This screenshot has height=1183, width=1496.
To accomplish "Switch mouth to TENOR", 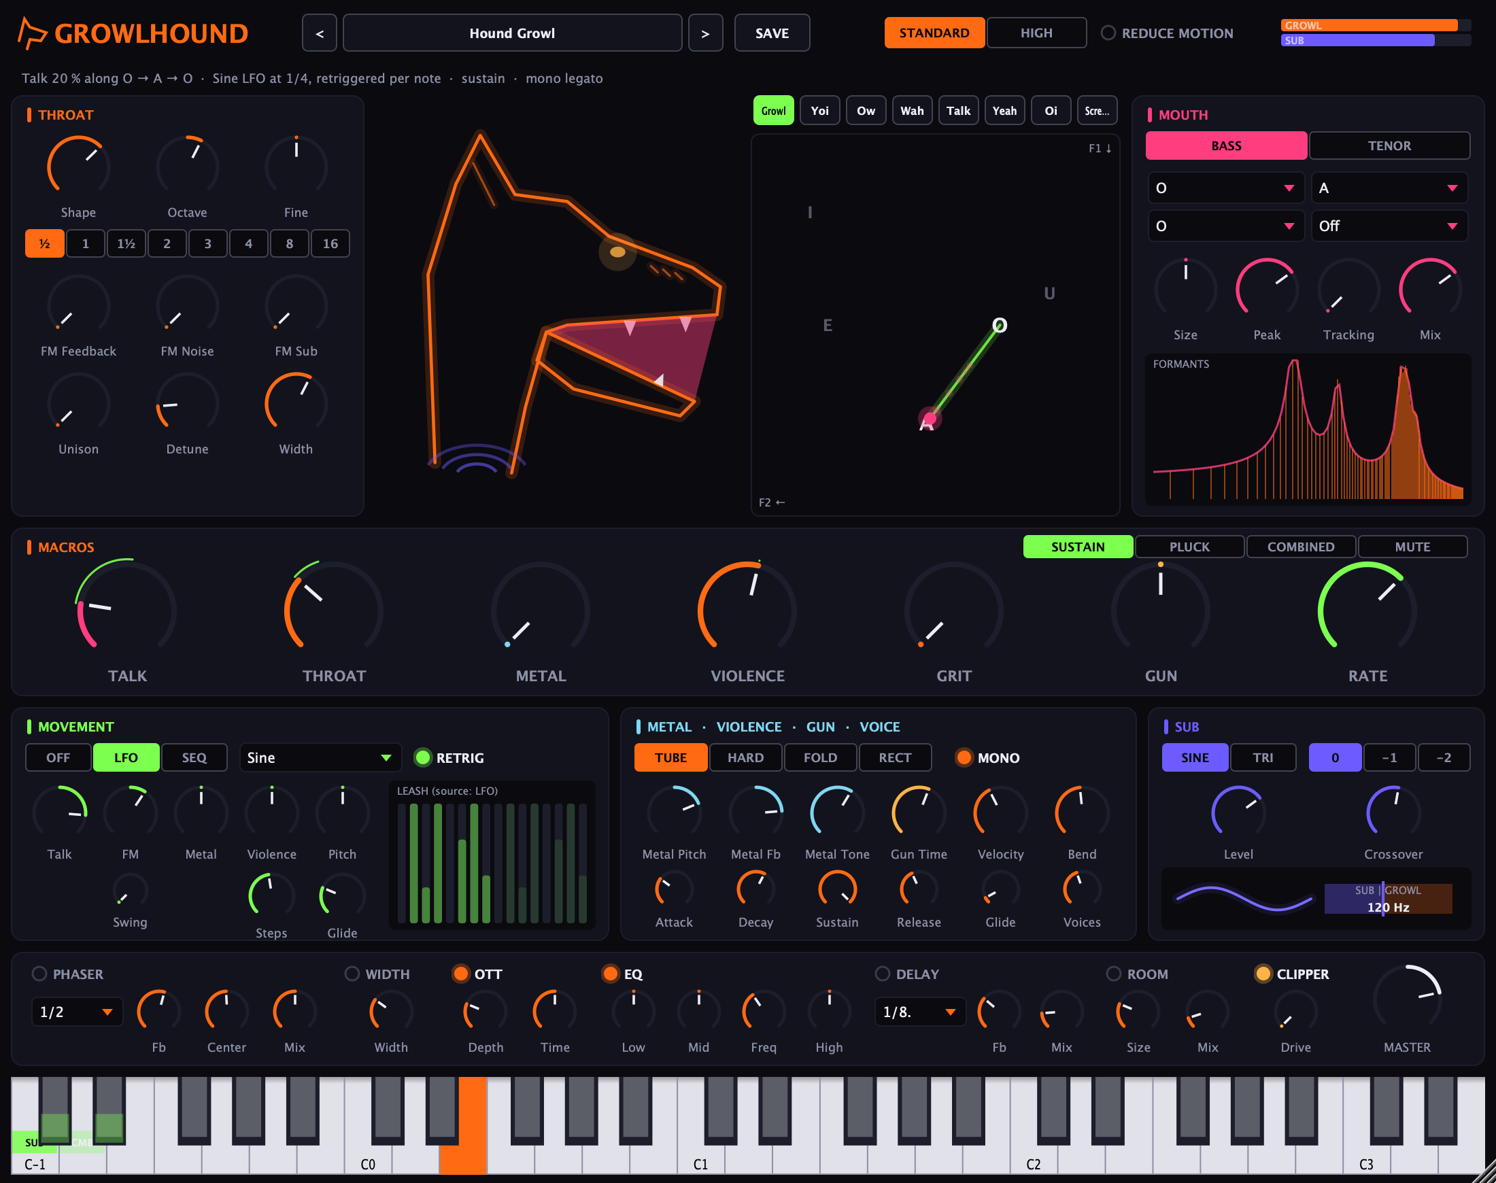I will [x=1389, y=145].
